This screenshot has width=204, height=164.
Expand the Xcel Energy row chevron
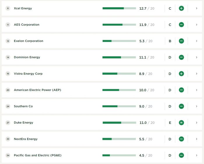197,8
